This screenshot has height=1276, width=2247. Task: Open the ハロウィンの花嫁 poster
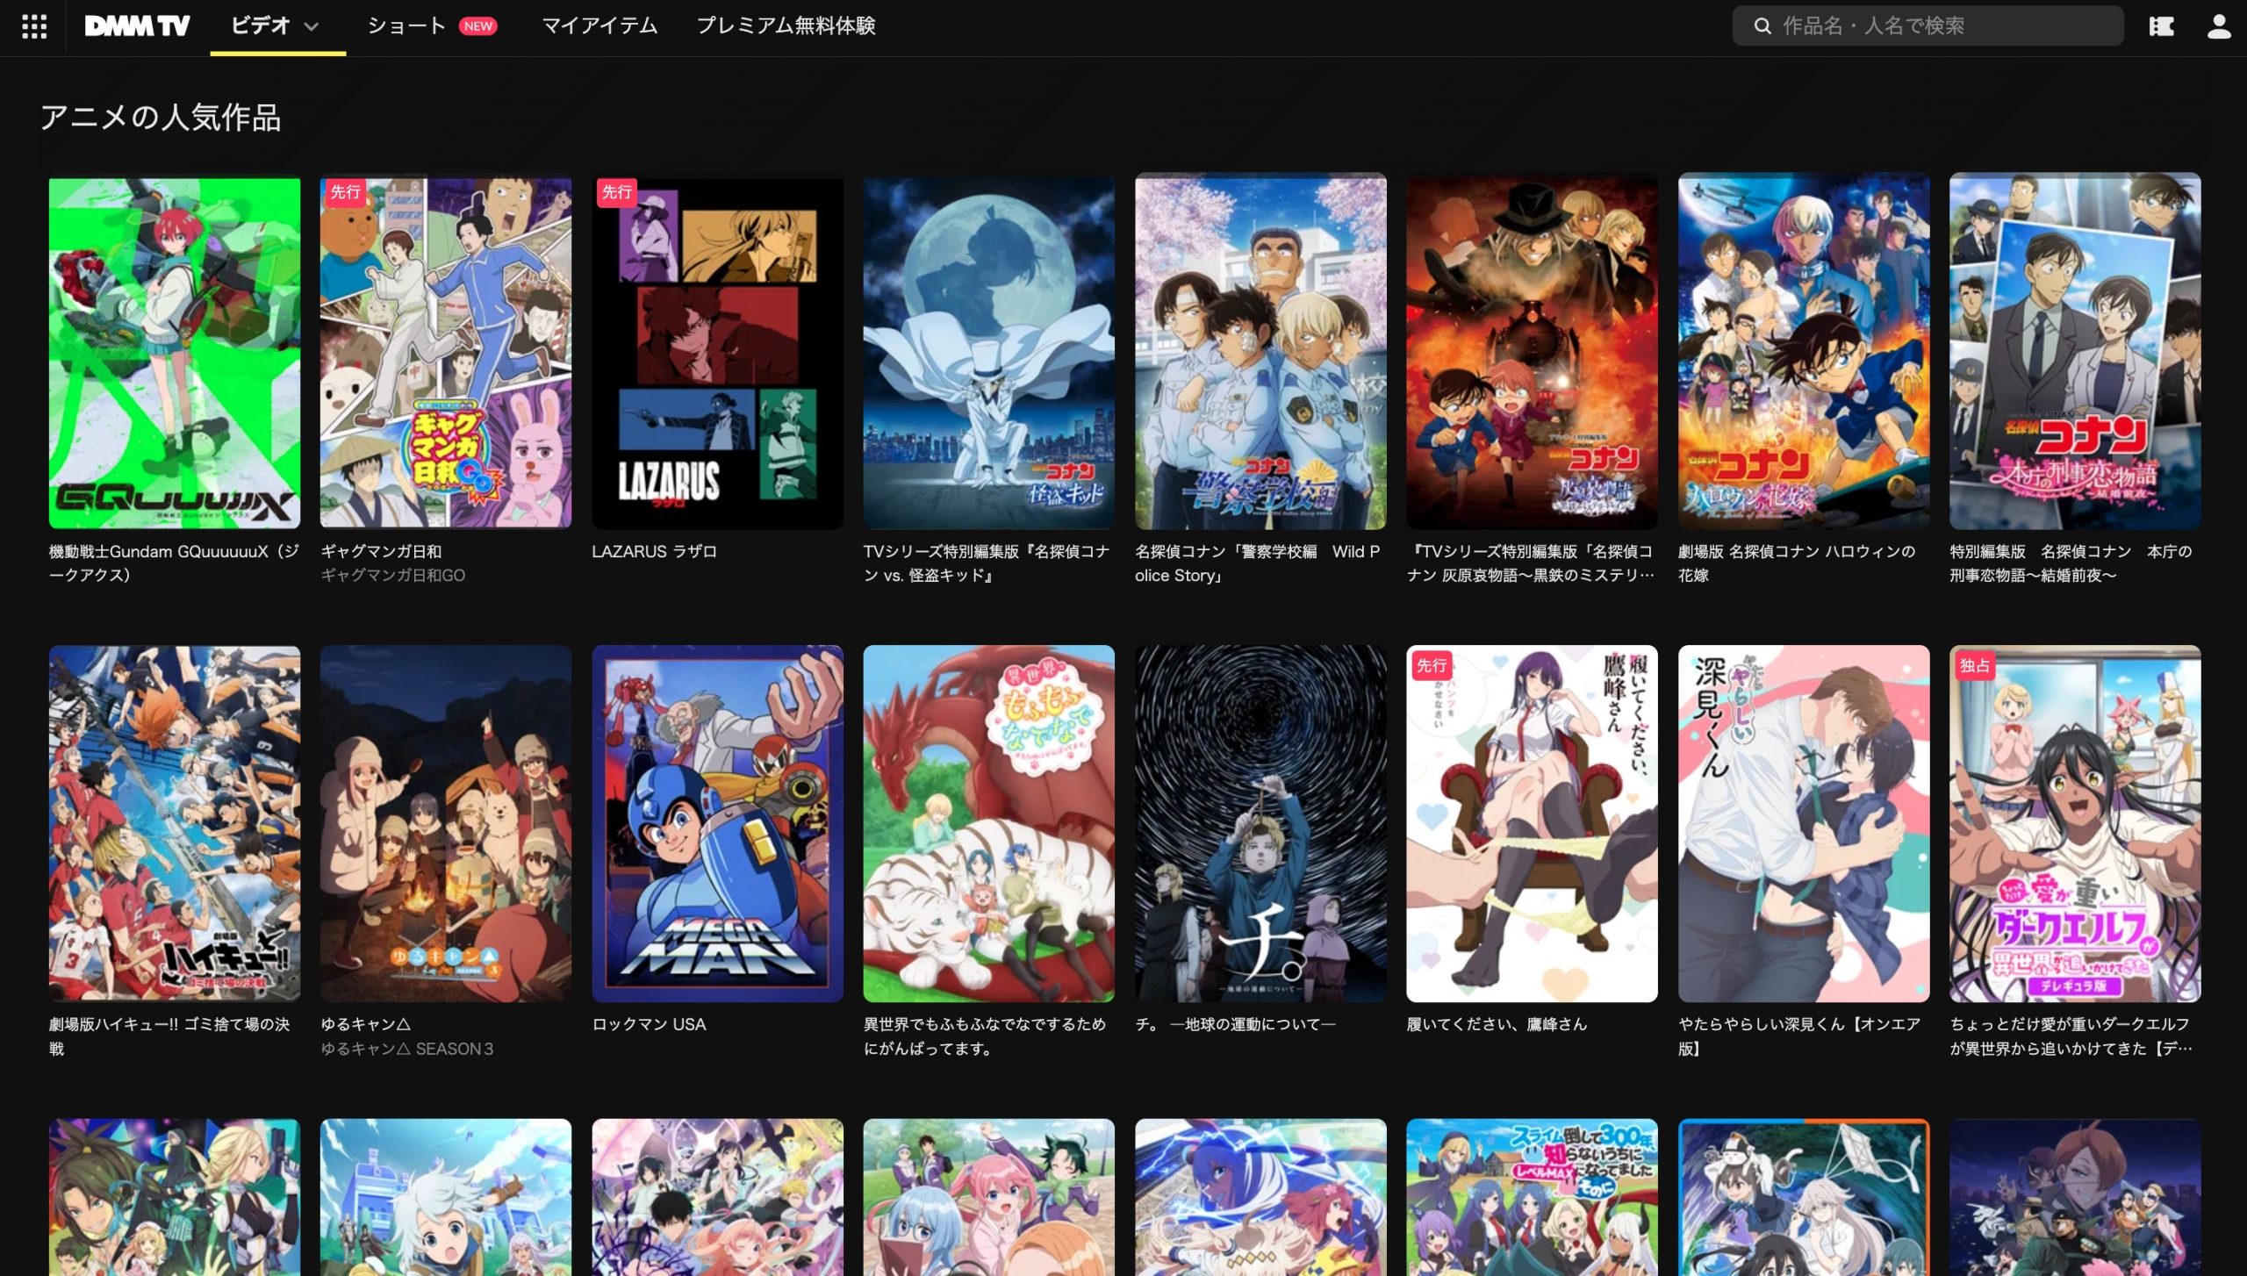click(1804, 352)
